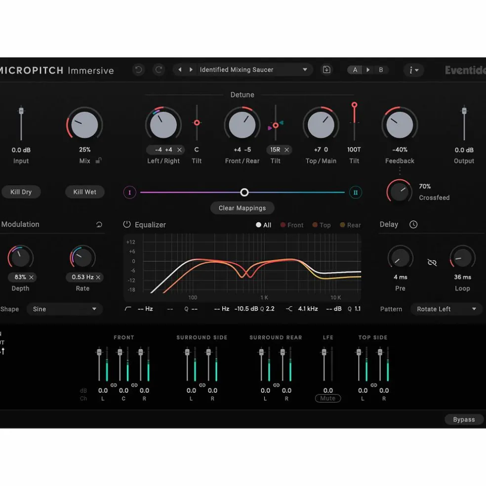Clear the Left/Right detune mapping X

click(179, 150)
